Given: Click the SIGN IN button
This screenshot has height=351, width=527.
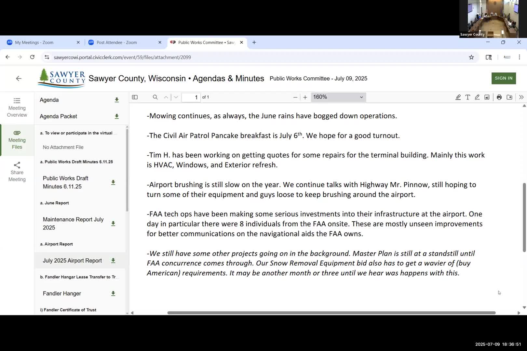Looking at the screenshot, I should point(503,78).
